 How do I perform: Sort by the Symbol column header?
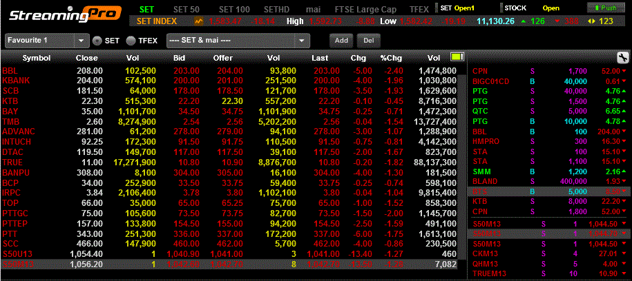click(37, 58)
